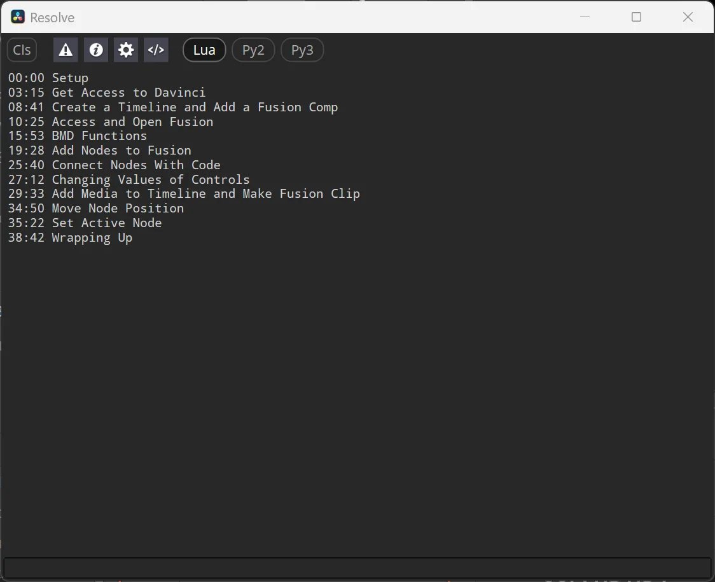The height and width of the screenshot is (582, 715).
Task: Select '19:28 Add Nodes to Fusion' text
Action: (100, 151)
